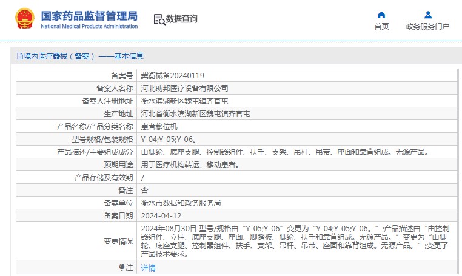Select the value 河北省衡水滨湖新区魏屯镇齐官屯

click(x=195, y=114)
